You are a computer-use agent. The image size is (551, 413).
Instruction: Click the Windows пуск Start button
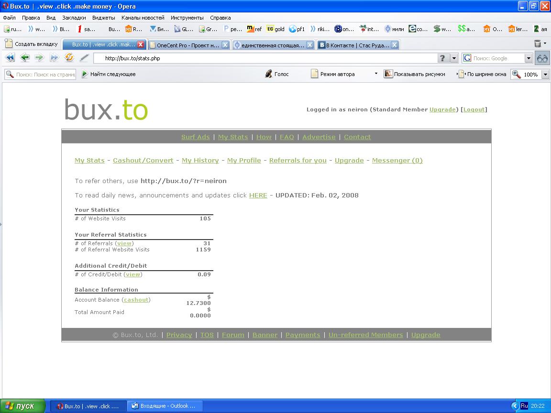click(x=22, y=406)
